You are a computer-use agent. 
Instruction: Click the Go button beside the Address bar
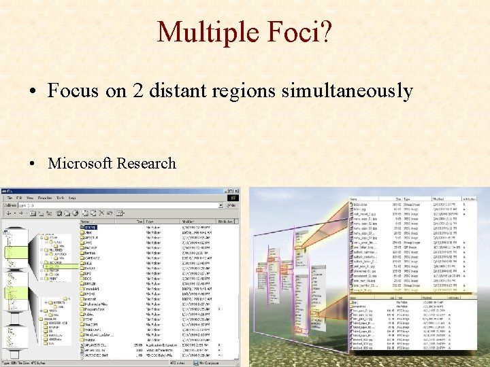tap(231, 205)
